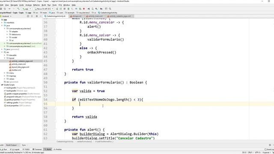Collapse the layout folder arrow

[x=5, y=58]
